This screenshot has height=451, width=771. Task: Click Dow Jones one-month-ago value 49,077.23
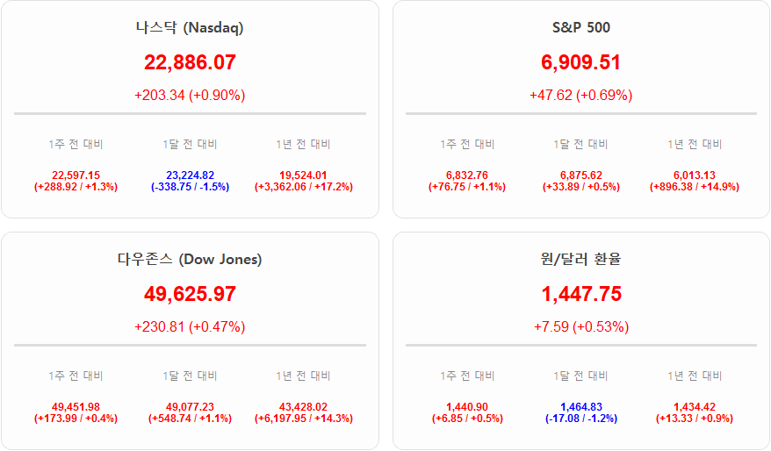tap(190, 407)
